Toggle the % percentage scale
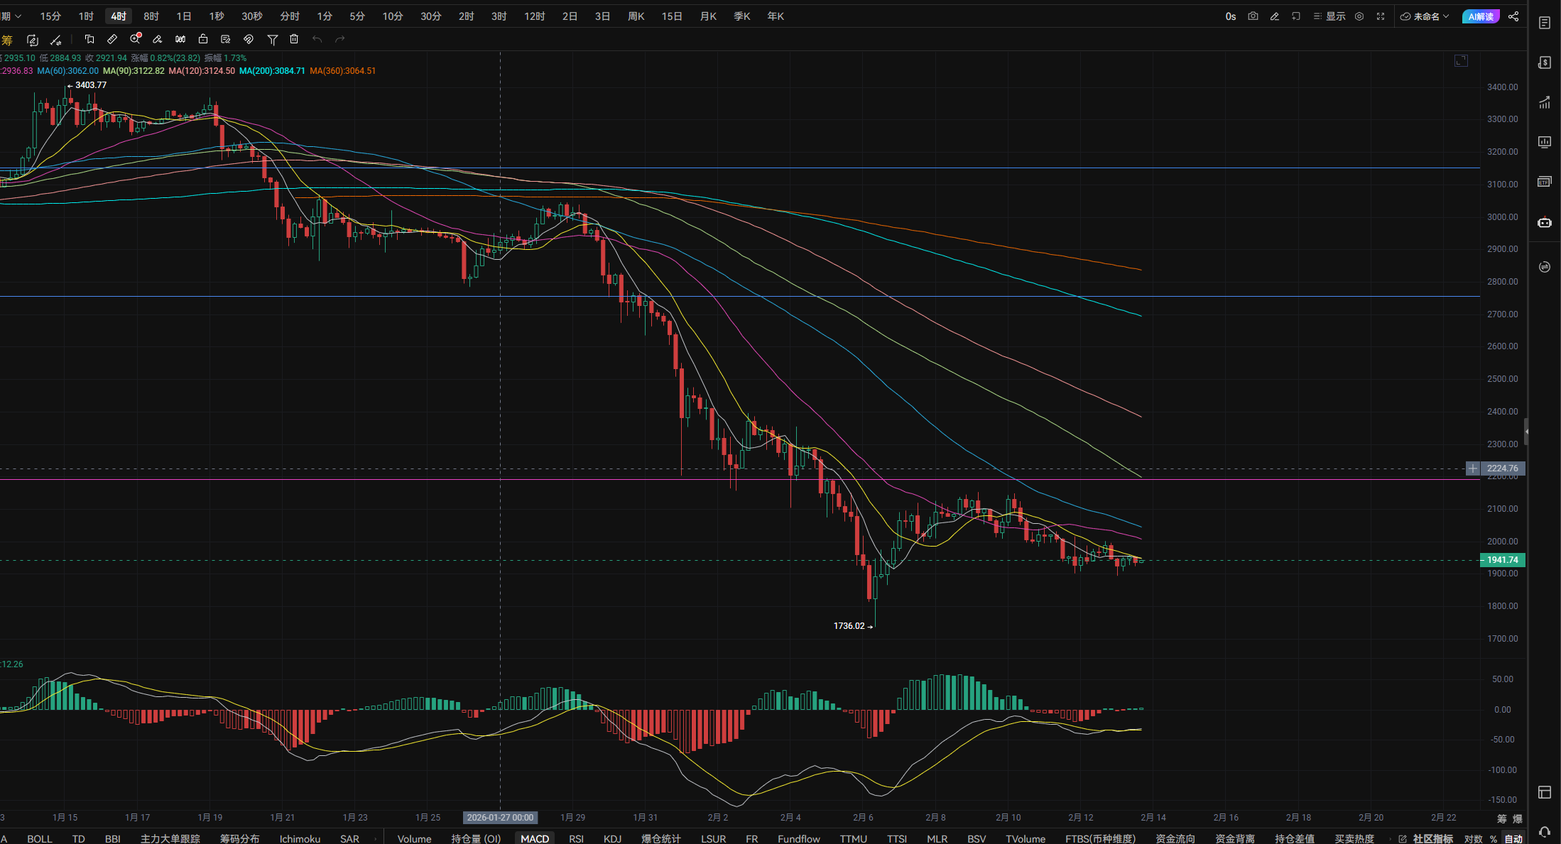 1494,838
